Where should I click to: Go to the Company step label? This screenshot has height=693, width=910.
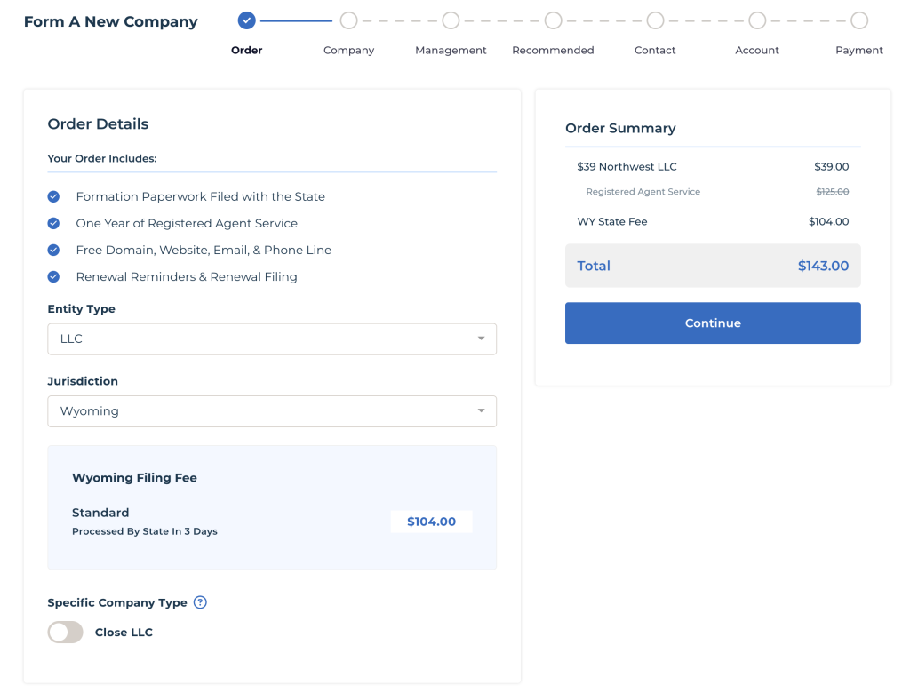pos(348,51)
